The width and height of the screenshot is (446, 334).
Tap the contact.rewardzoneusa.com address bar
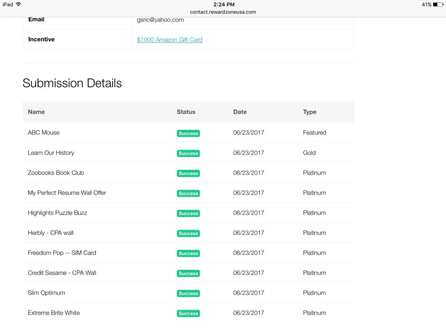pos(223,12)
